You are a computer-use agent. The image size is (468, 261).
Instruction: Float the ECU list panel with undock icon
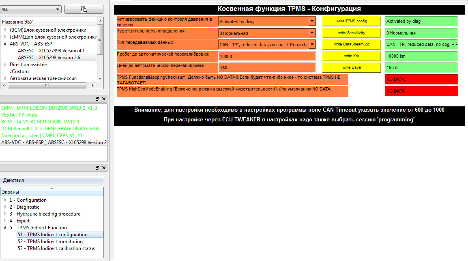coord(97,99)
